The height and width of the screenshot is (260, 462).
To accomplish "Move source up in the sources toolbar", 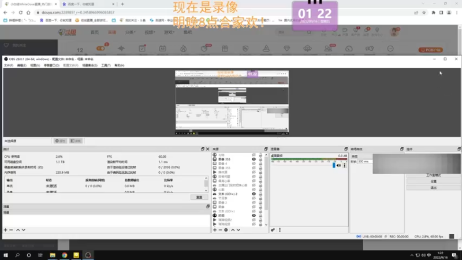I will point(233,230).
